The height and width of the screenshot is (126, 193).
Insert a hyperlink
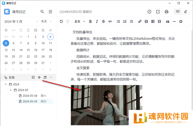pyautogui.click(x=140, y=22)
